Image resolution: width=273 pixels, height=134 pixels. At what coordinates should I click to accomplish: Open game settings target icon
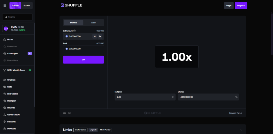(x=65, y=113)
